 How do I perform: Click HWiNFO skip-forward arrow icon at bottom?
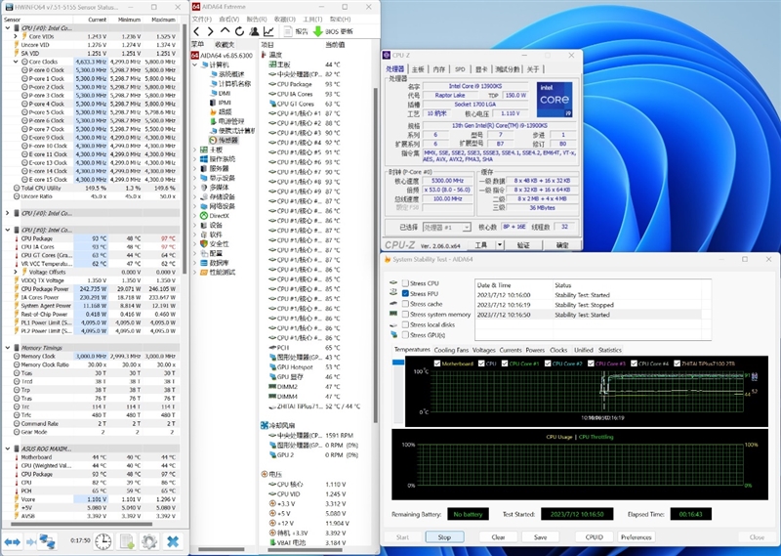tap(31, 541)
